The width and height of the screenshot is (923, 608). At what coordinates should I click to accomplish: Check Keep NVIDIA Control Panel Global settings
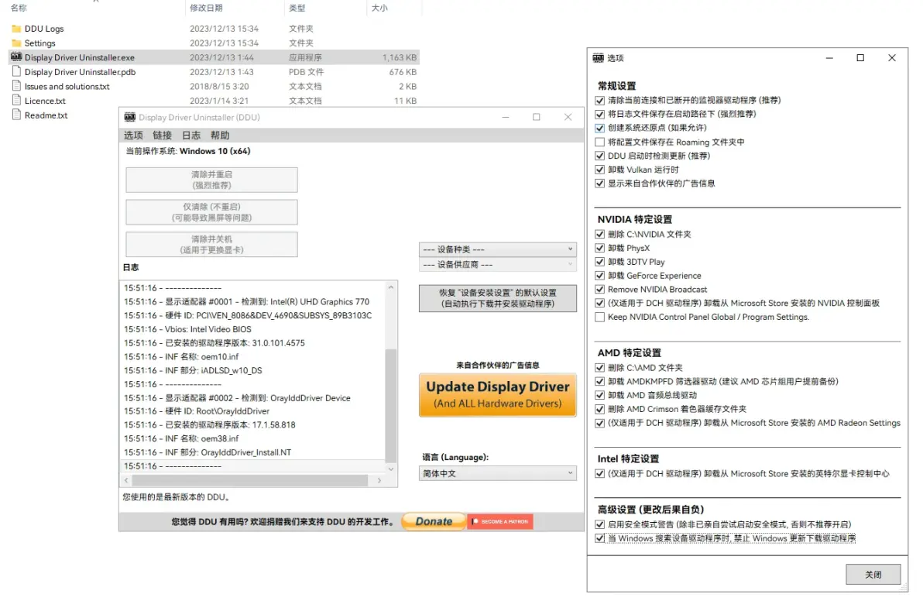point(600,317)
